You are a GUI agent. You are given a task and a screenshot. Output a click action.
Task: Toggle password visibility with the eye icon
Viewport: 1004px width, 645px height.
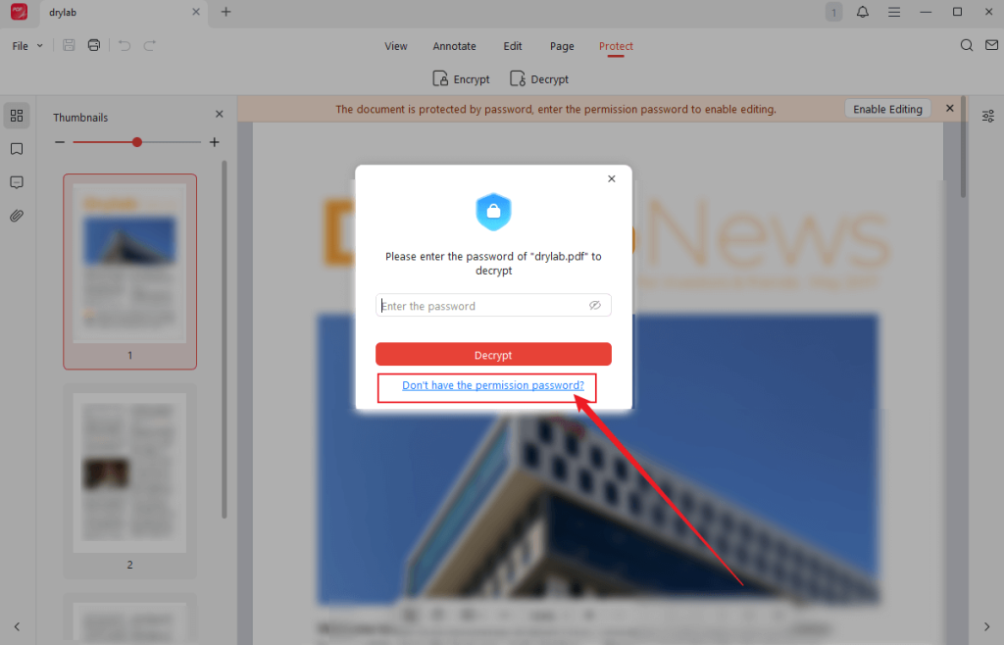(x=595, y=305)
